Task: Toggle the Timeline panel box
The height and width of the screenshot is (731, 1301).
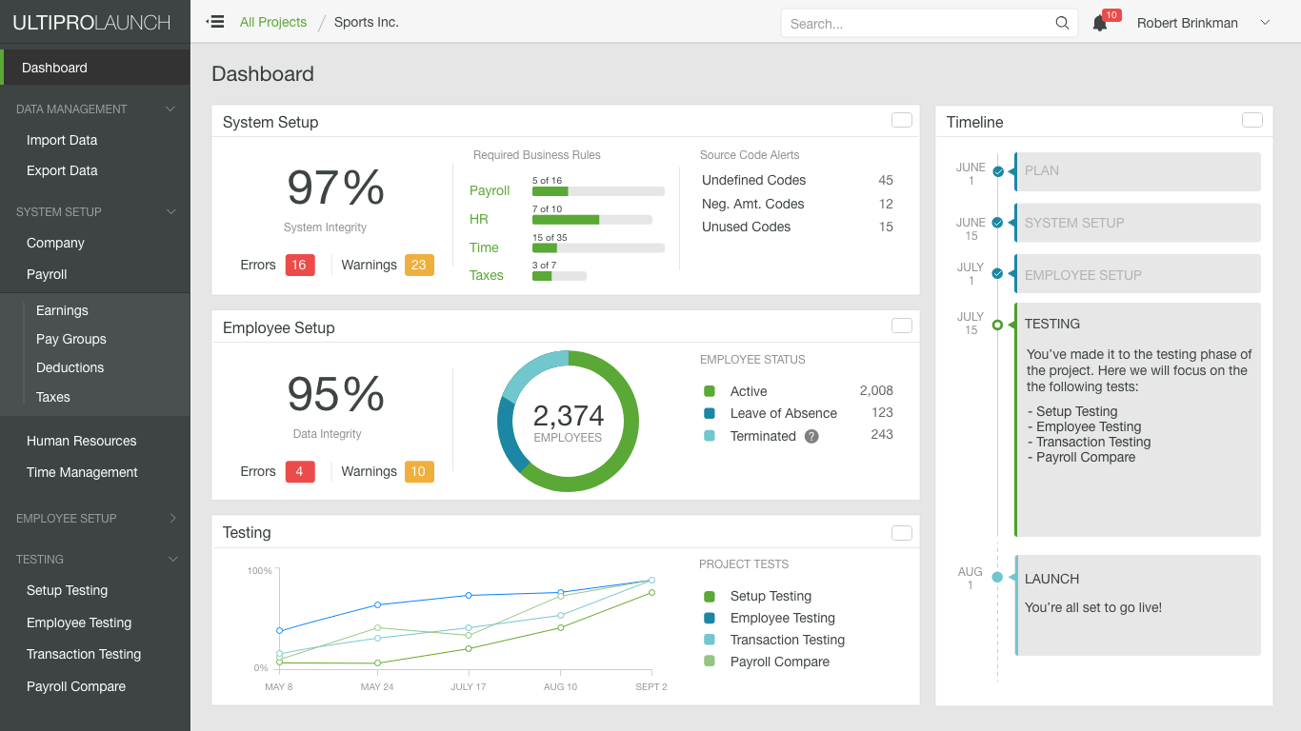Action: (1251, 120)
